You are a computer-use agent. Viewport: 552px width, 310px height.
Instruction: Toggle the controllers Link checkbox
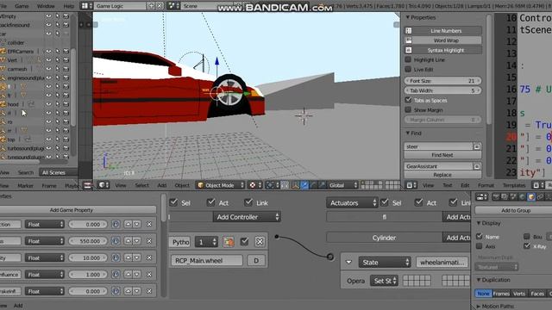248,202
